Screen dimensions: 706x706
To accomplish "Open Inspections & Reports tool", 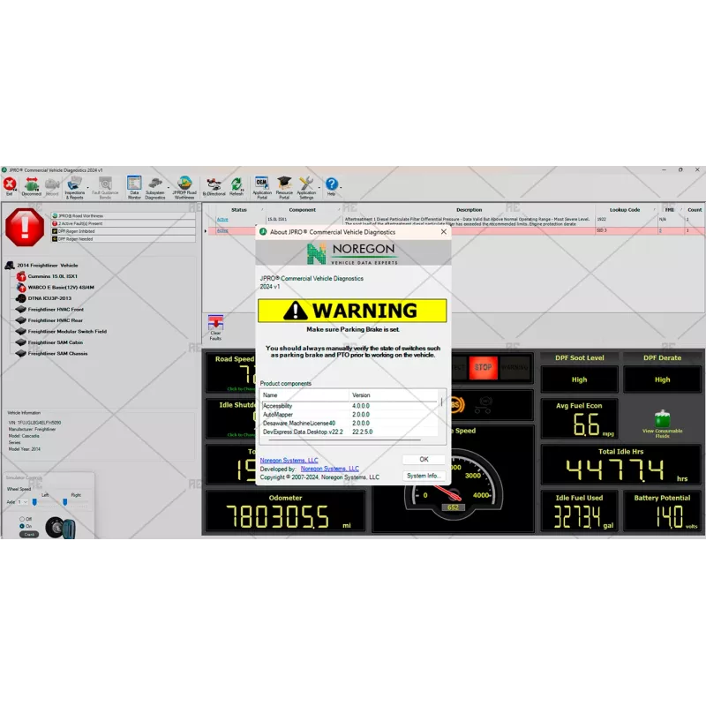I will [75, 185].
